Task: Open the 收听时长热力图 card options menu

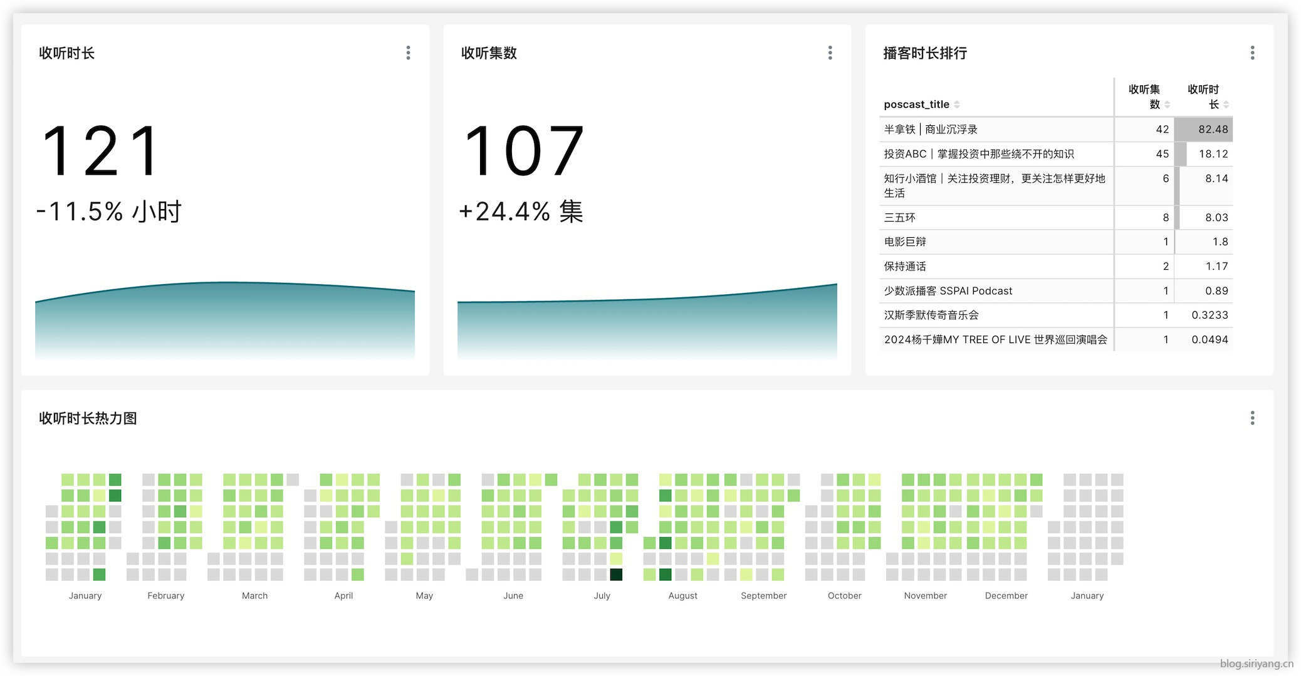Action: 1252,418
